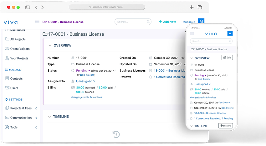This screenshot has width=266, height=146.
Task: Toggle the browser sidebar icon
Action: pyautogui.click(x=28, y=7)
